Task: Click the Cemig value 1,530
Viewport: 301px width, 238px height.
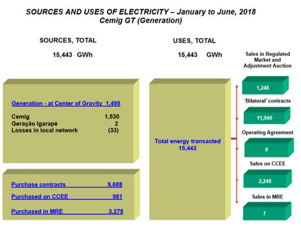Action: click(112, 117)
